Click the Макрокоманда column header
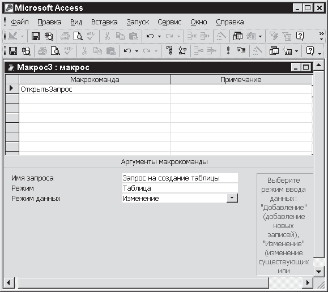Screen dimensions: 328x292 click(x=95, y=79)
